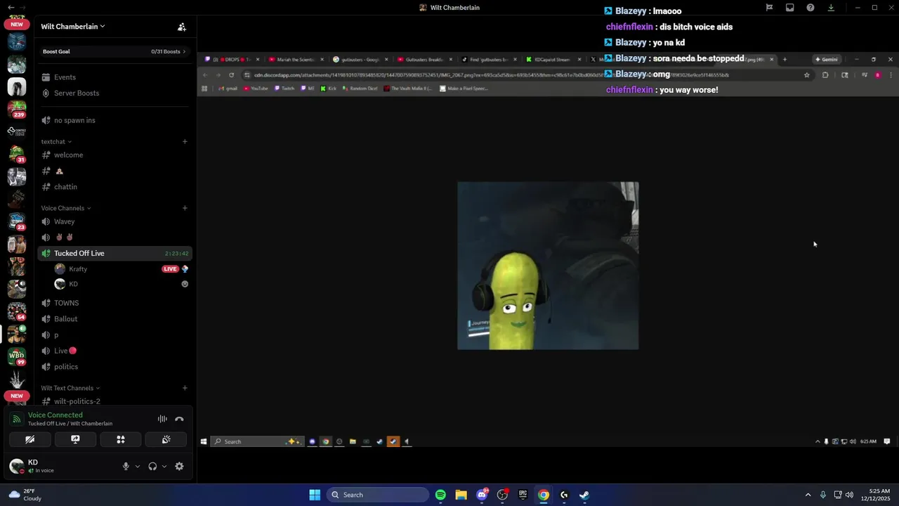Expand the microphone input options arrow
The width and height of the screenshot is (899, 506).
(137, 466)
